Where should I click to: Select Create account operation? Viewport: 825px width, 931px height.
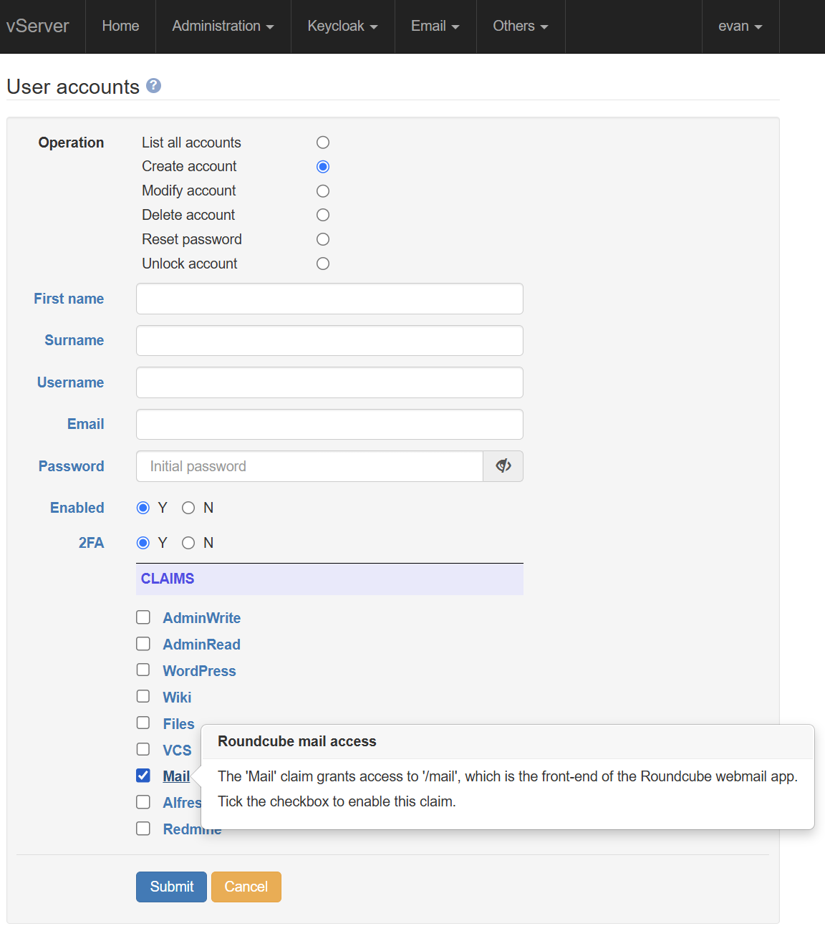click(x=323, y=167)
